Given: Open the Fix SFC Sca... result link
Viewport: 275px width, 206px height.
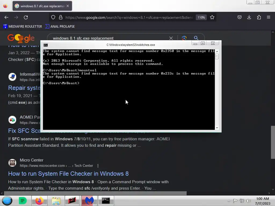Looking at the screenshot, I should (x=24, y=131).
